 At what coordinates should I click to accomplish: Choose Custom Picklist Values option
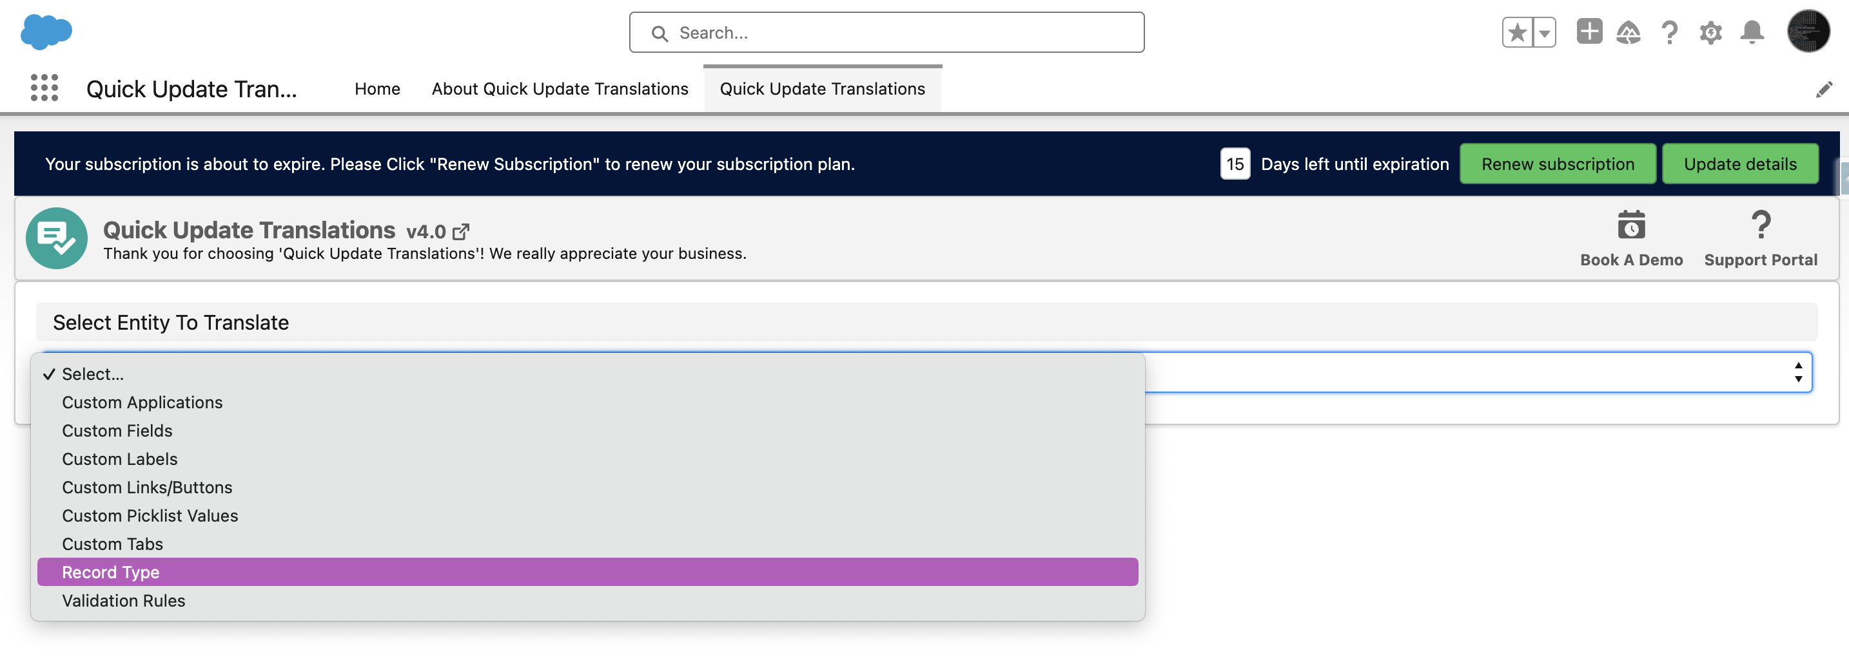point(587,516)
